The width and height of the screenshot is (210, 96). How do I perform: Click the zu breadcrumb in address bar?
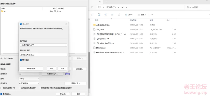click(122, 7)
